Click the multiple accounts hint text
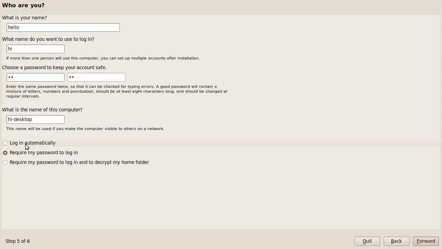This screenshot has height=249, width=442. (x=103, y=58)
